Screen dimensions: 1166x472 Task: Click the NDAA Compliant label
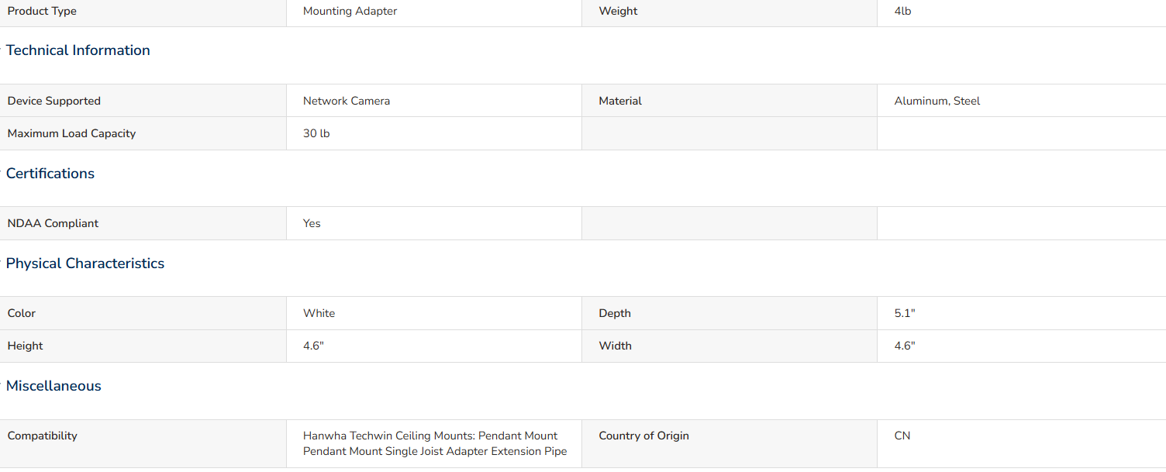(53, 223)
